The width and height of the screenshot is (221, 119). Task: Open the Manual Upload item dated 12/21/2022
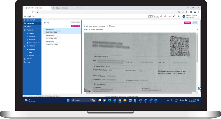[62, 43]
